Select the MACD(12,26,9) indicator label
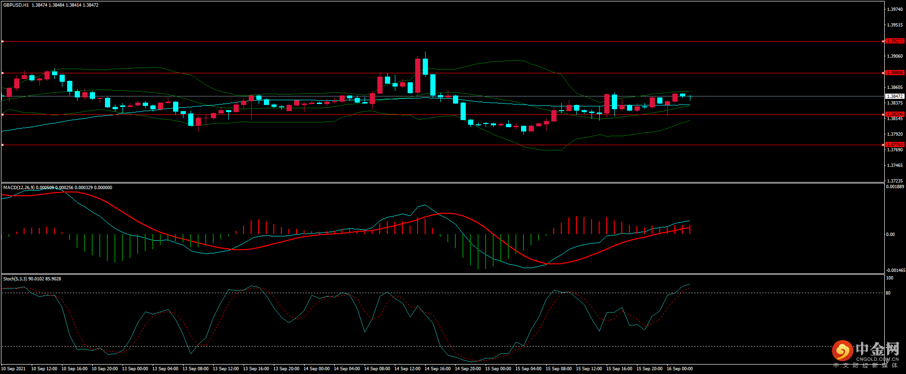Viewport: 906px width, 374px height. [x=19, y=188]
